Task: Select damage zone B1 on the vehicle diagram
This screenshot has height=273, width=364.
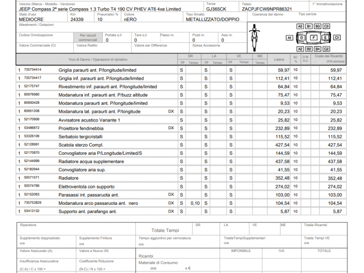Action: click(x=309, y=26)
